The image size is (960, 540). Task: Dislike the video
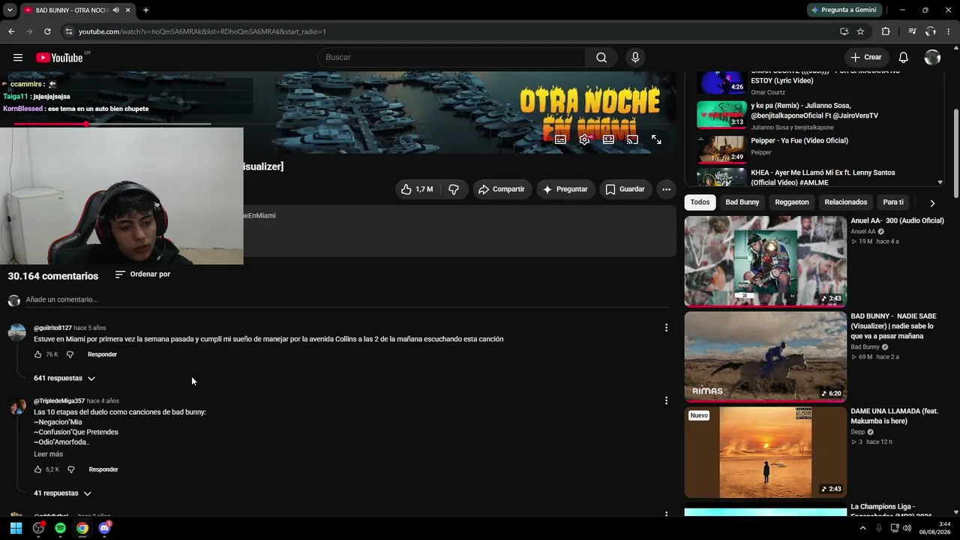tap(454, 189)
